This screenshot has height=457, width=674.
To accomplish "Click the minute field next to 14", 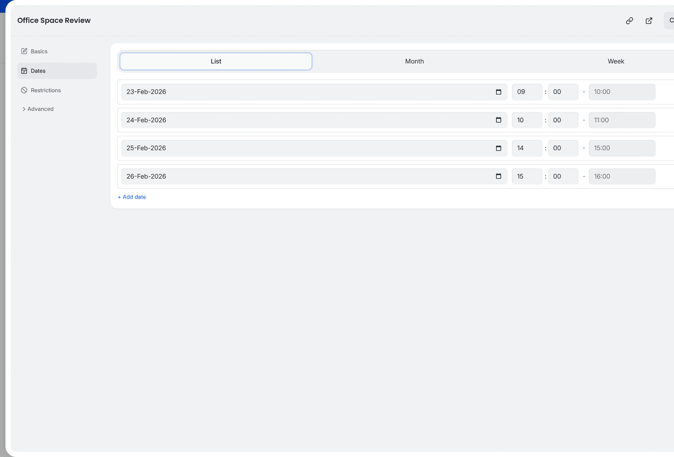I will (x=563, y=148).
